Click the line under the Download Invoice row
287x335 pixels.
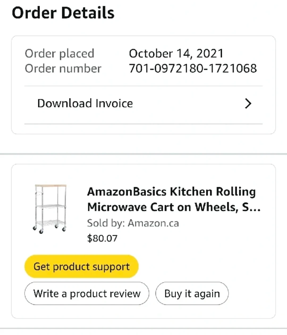tap(143, 124)
